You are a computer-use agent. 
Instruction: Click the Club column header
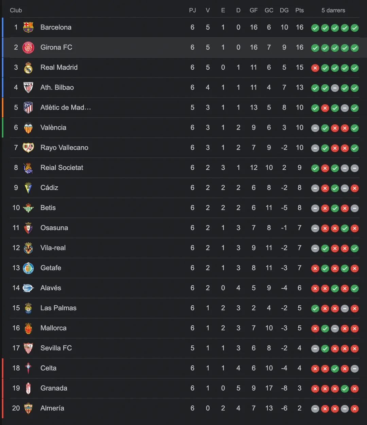coord(16,10)
